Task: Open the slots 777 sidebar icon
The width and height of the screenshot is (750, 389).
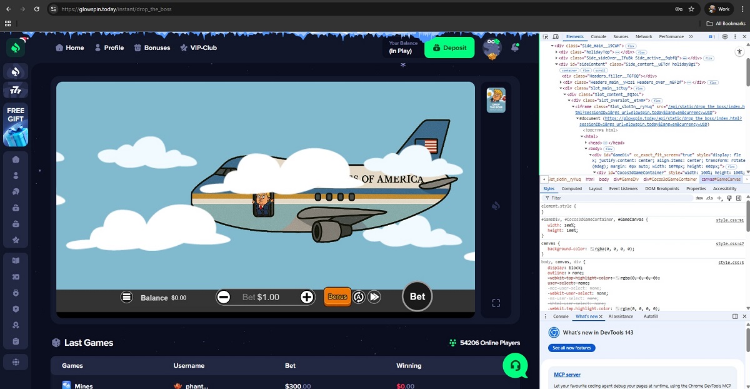Action: coord(16,91)
